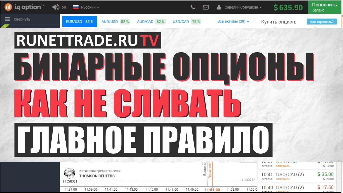This screenshot has width=343, height=193.
Task: Open the Все активы (39) dropdown
Action: [x=233, y=21]
